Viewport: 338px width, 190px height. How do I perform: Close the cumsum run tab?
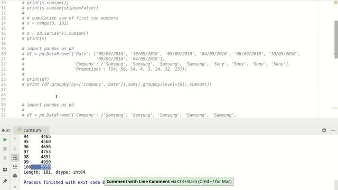click(x=45, y=130)
